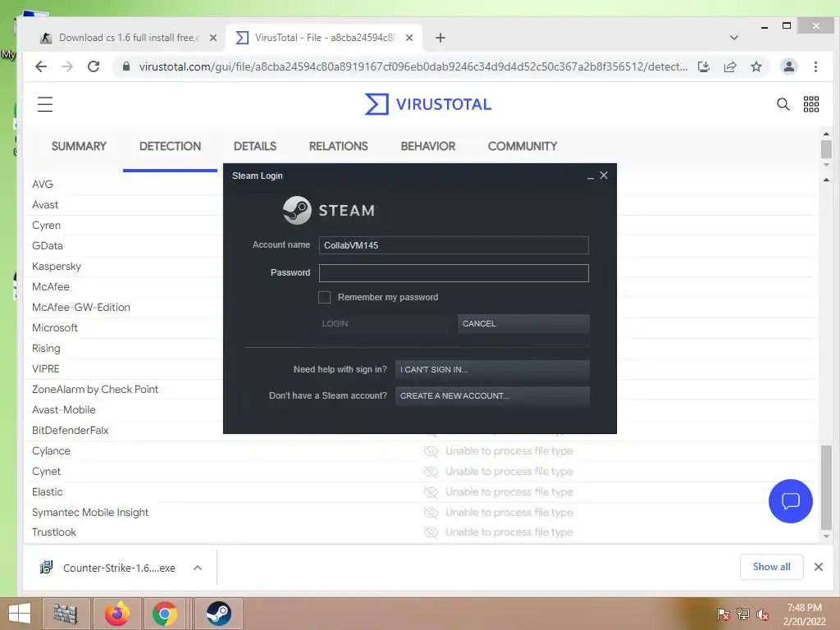Toggle Remember my password checkbox
Screen dimensions: 840x630
click(x=324, y=297)
